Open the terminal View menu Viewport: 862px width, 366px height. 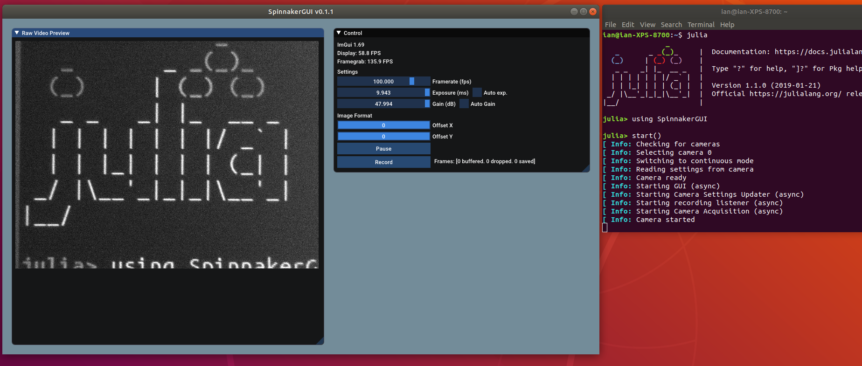[647, 25]
